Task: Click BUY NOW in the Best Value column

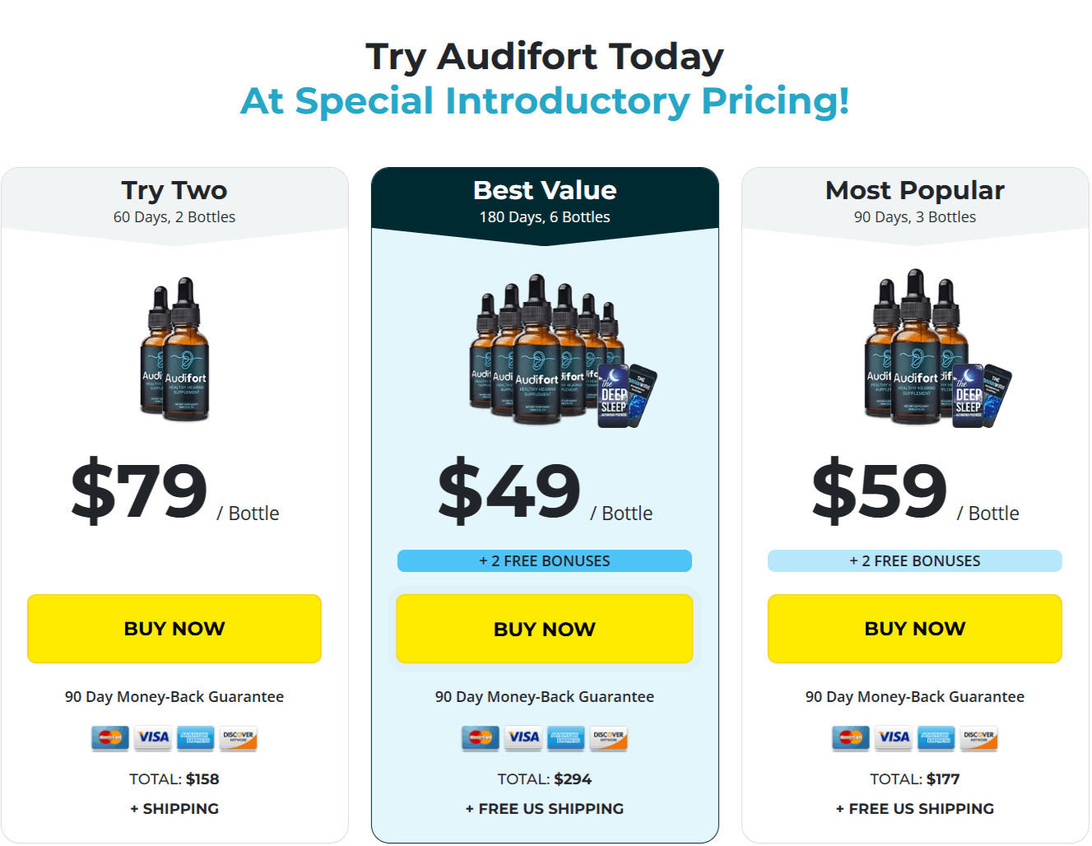Action: pos(544,628)
